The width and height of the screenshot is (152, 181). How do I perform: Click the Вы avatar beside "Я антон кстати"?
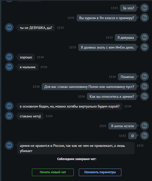coord(145,126)
